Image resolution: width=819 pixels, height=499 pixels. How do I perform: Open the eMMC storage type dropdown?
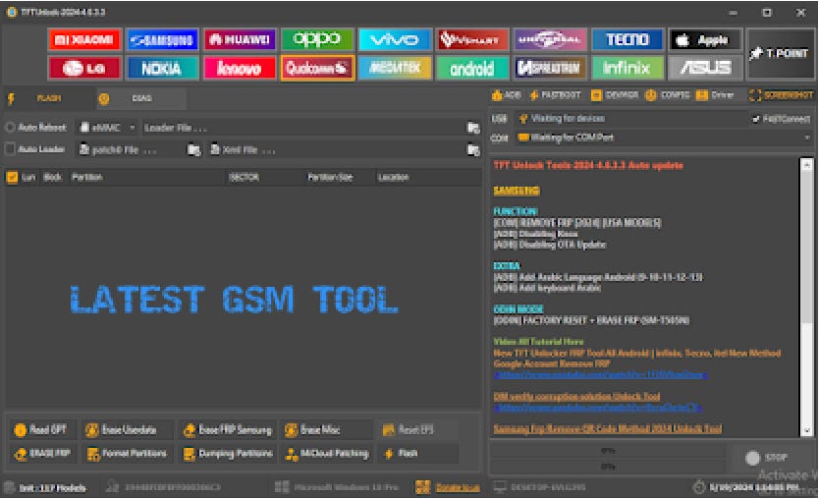108,128
